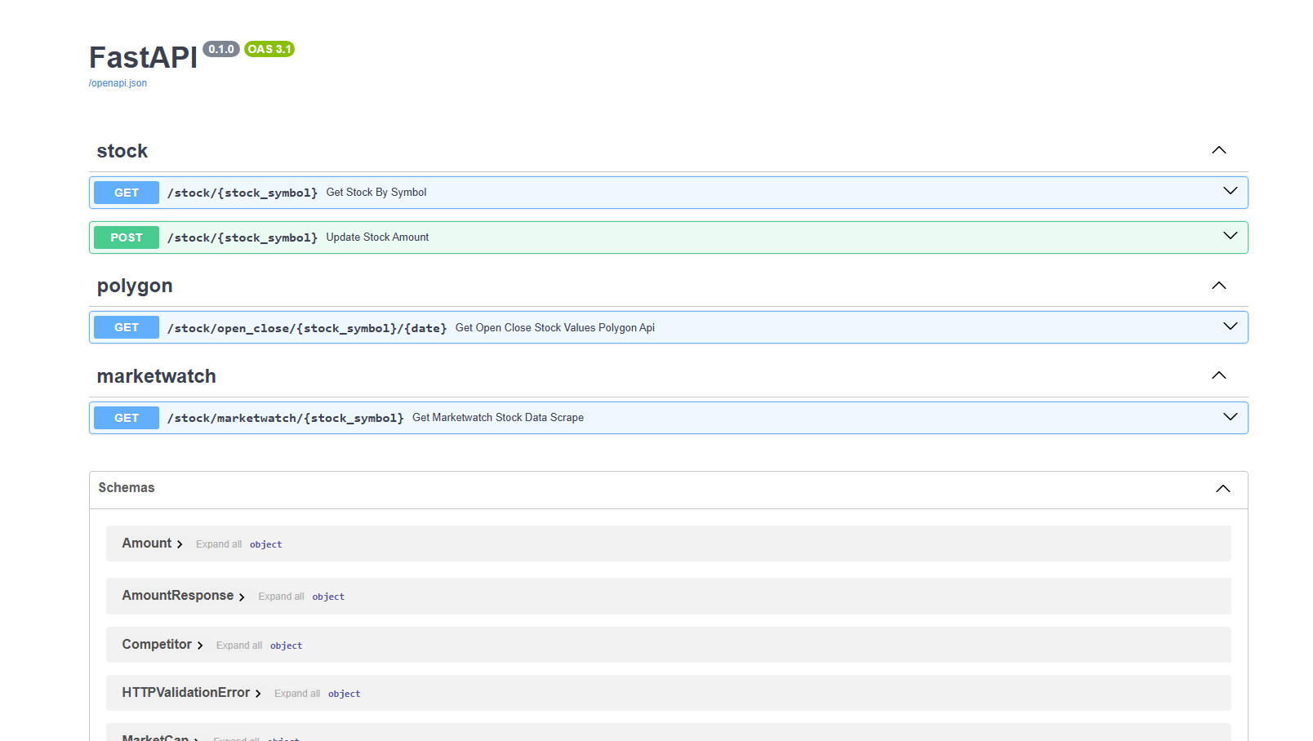Collapse the Schemas panel
The width and height of the screenshot is (1313, 741).
[1222, 488]
